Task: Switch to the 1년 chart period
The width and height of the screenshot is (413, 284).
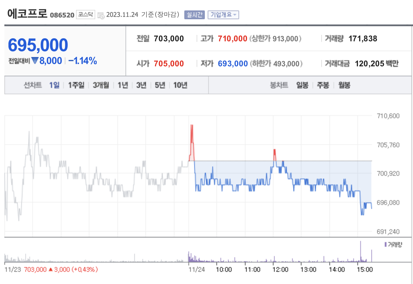Action: [123, 85]
